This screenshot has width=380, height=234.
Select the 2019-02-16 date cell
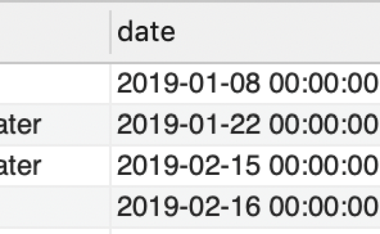(x=246, y=207)
